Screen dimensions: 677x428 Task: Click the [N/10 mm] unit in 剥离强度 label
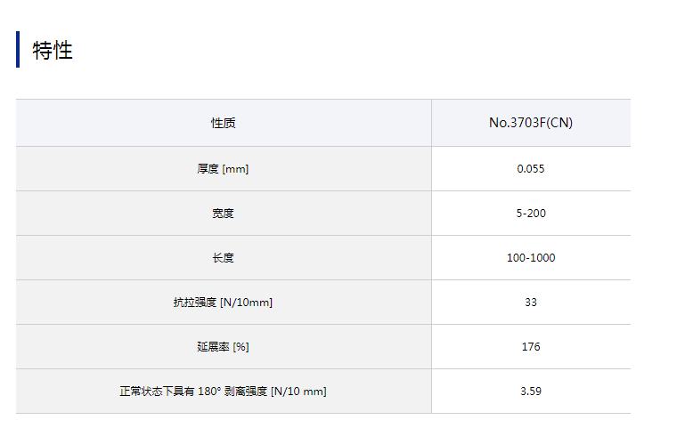click(x=298, y=392)
